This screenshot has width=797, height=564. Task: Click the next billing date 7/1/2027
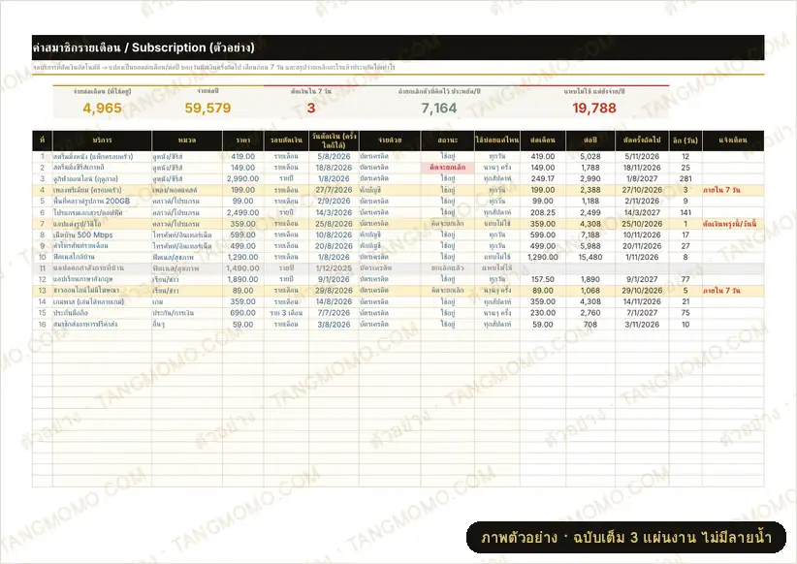642,313
